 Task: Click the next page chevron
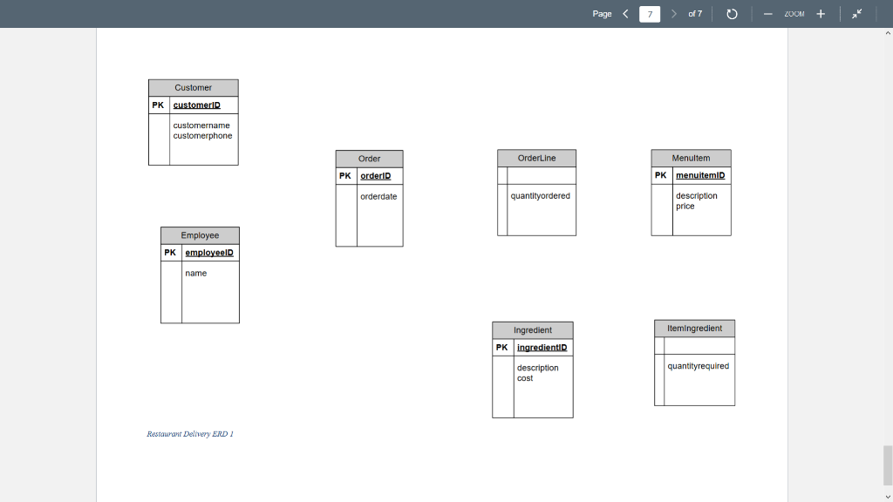pos(673,13)
